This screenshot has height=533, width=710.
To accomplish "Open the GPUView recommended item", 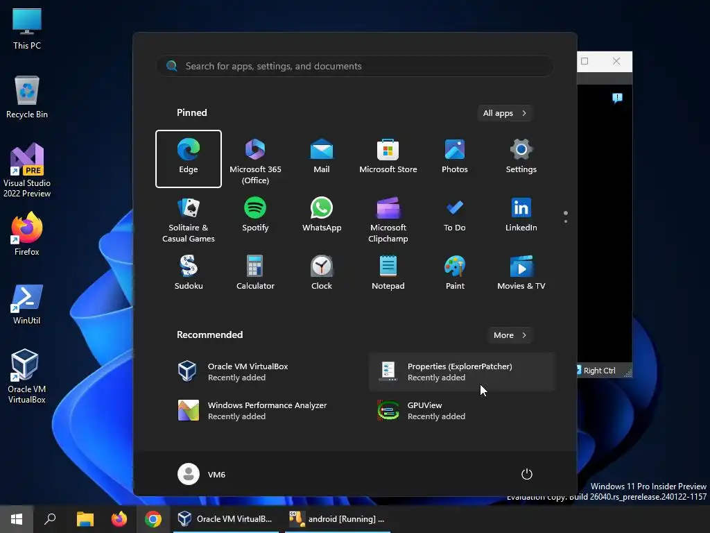I will pyautogui.click(x=462, y=411).
